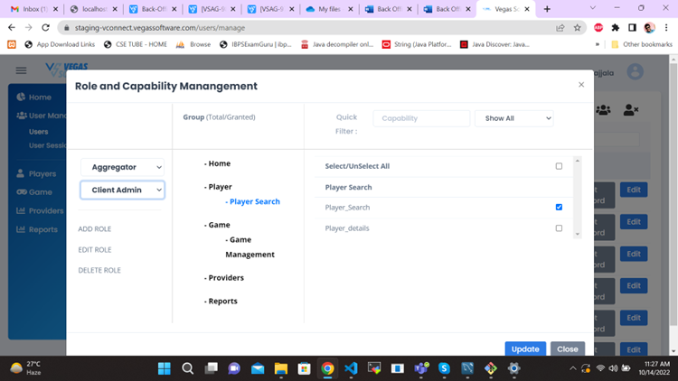Open Skype from the taskbar
Screen dimensions: 678x381
(x=444, y=368)
